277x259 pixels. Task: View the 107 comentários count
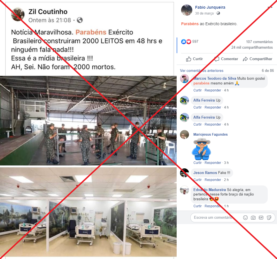point(259,42)
